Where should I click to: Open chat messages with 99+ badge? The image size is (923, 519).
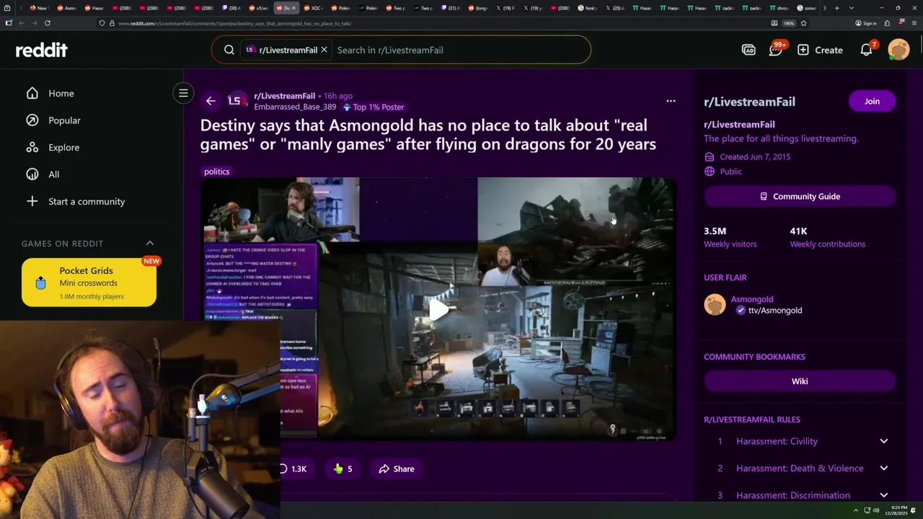(x=777, y=49)
